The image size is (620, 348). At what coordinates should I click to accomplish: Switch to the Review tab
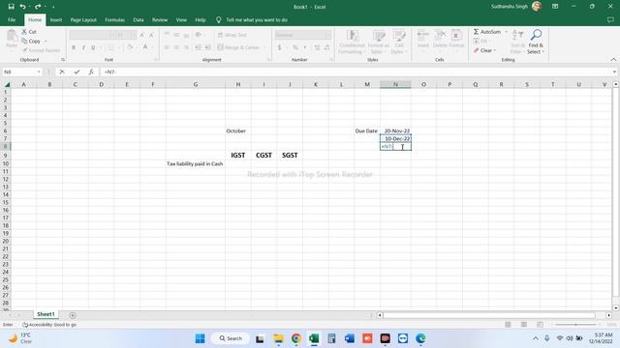pos(160,19)
